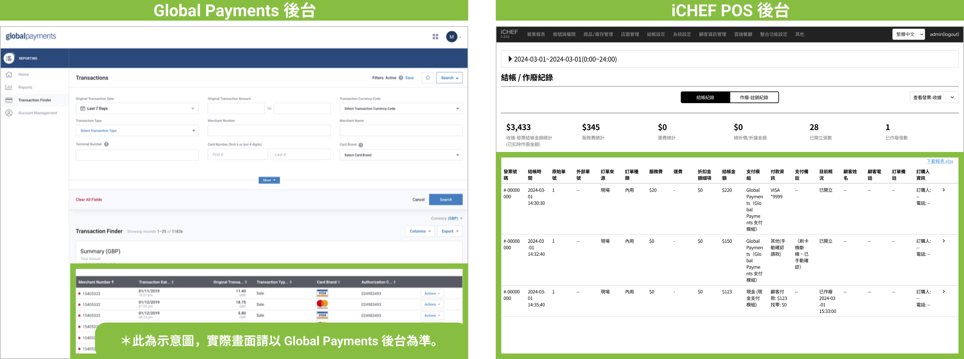This screenshot has width=964, height=359.
Task: Click the Clear All Fields link
Action: tap(89, 200)
